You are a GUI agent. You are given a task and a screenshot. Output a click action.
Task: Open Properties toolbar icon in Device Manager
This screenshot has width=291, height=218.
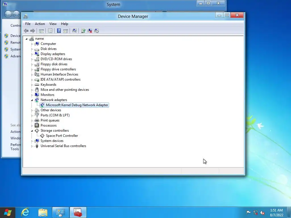[50, 31]
